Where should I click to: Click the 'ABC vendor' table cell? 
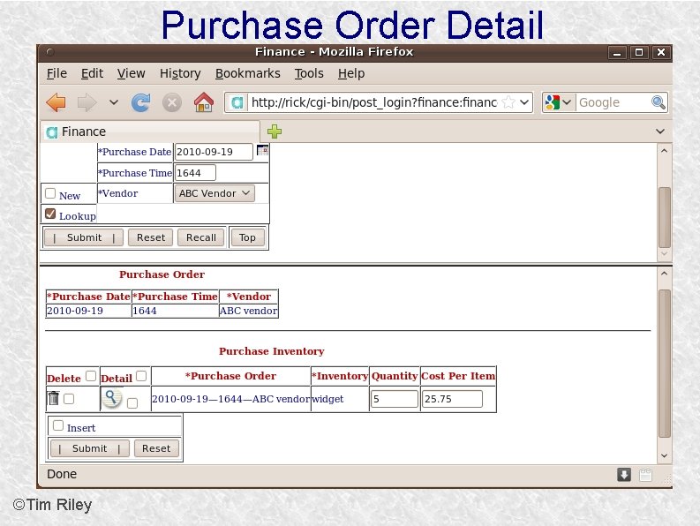[248, 311]
